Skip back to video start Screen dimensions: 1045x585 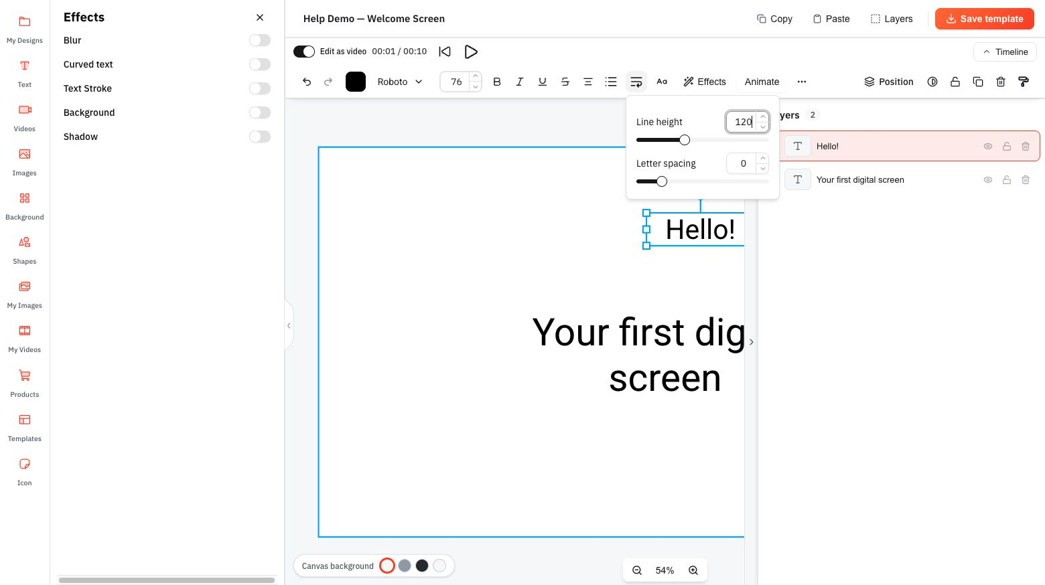[x=445, y=52]
